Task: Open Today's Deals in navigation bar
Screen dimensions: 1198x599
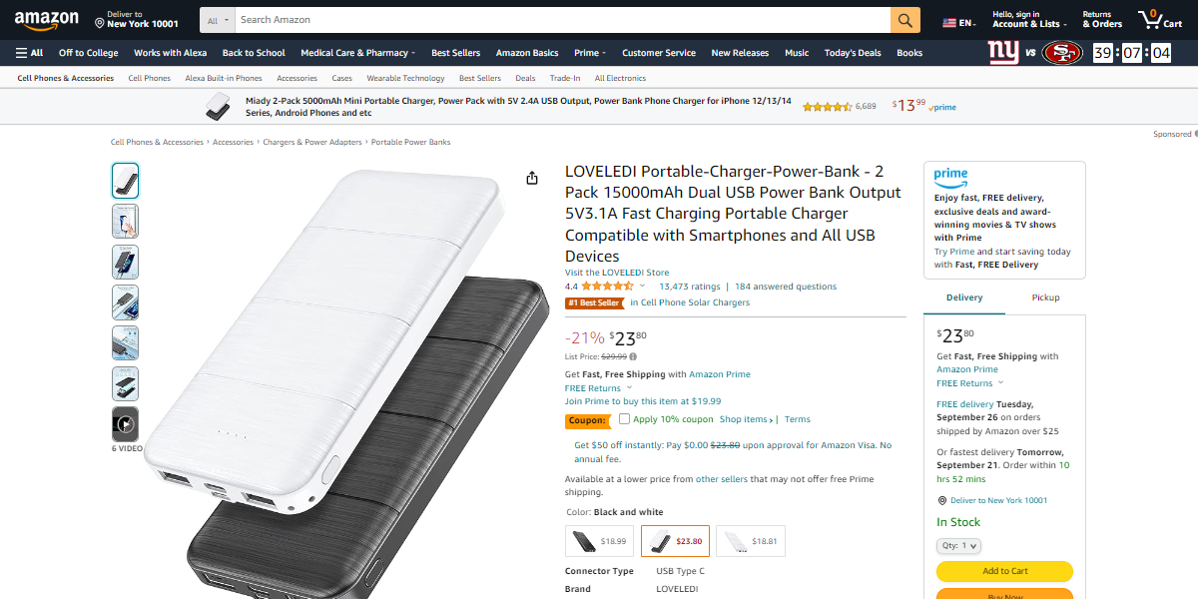Action: 853,53
